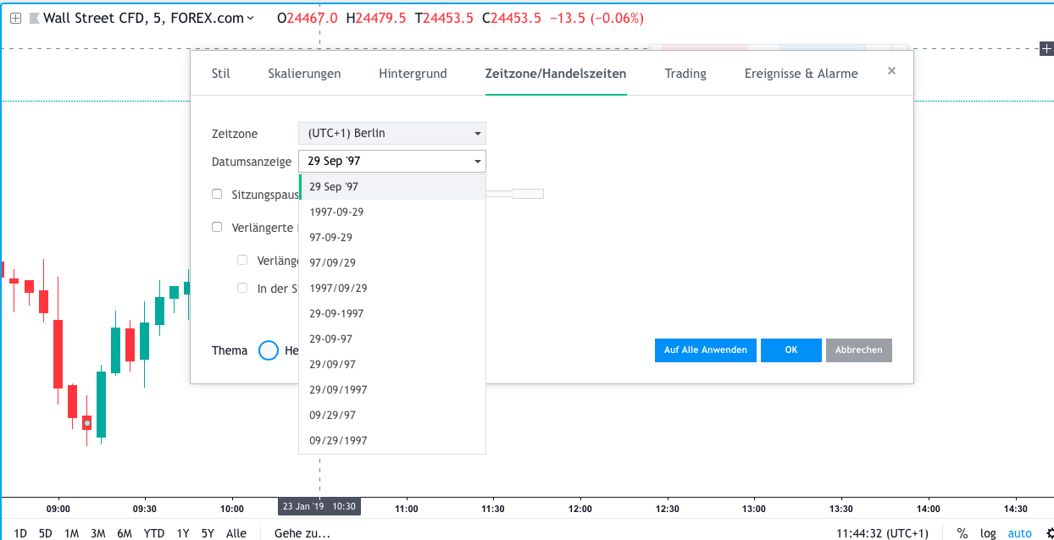Switch to the Stil tab
The width and height of the screenshot is (1054, 540).
point(220,74)
